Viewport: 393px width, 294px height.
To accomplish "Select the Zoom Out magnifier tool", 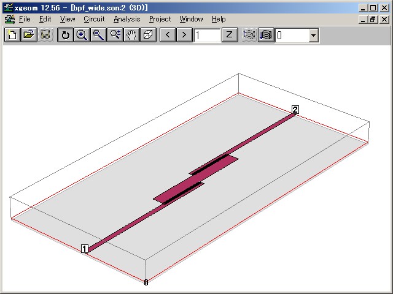I will (98, 35).
